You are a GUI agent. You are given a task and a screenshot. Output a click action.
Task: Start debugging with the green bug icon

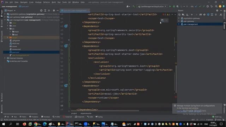pos(174,6)
